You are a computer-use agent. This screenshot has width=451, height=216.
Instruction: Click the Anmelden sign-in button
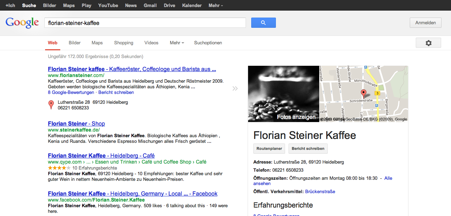425,23
